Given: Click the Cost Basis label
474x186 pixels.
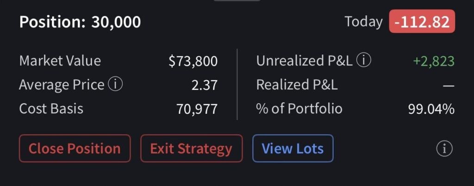Looking at the screenshot, I should pos(51,109).
